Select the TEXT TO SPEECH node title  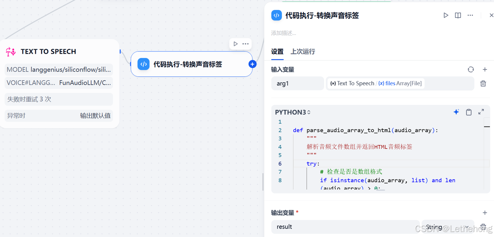pos(48,51)
